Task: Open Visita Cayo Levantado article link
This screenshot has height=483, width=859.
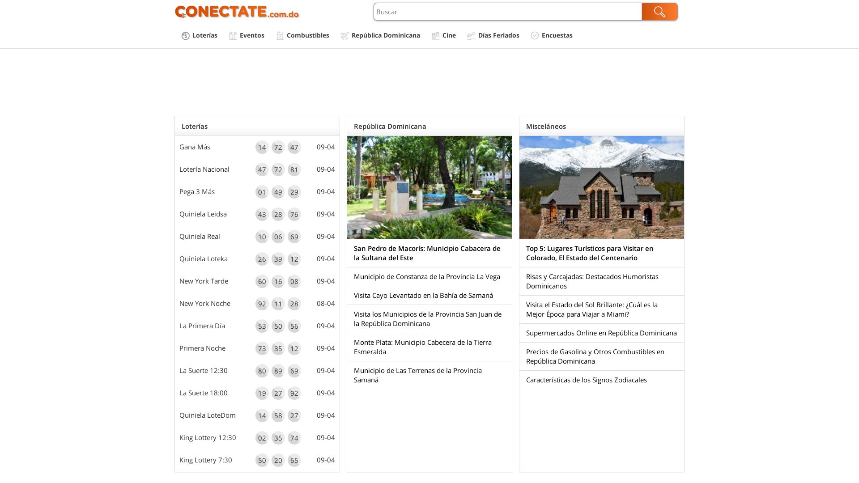Action: pos(423,296)
